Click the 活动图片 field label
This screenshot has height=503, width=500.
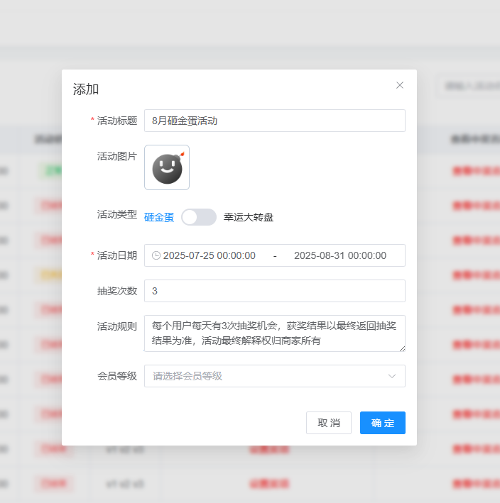[x=116, y=156]
